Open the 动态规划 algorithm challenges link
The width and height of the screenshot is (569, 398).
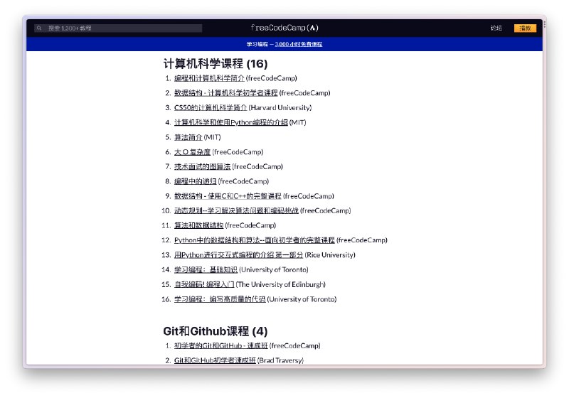tap(236, 210)
